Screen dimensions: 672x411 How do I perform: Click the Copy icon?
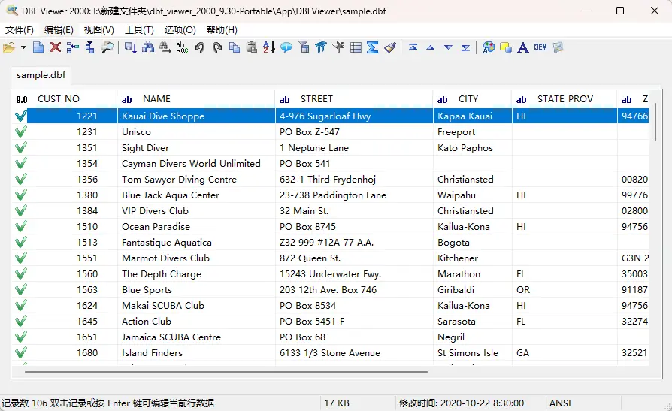point(235,47)
